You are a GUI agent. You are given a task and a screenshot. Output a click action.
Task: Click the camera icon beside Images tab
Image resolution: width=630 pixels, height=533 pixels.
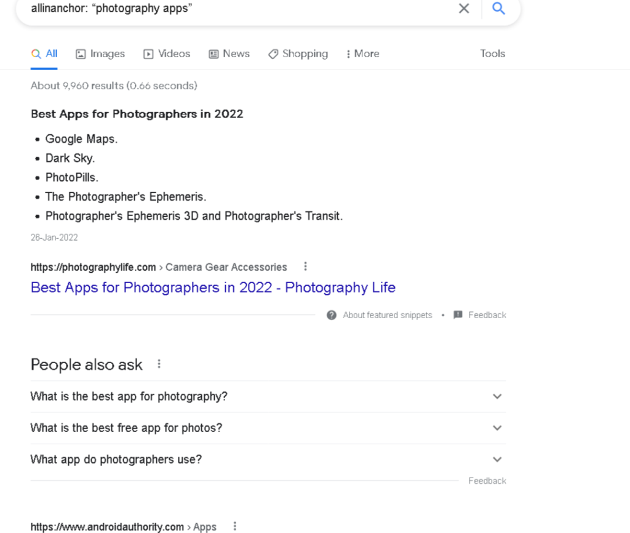click(80, 54)
